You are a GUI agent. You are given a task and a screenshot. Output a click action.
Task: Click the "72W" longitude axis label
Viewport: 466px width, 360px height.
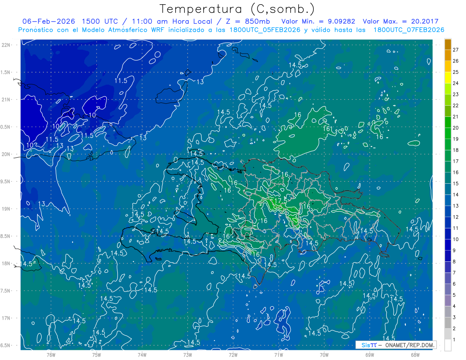click(233, 355)
